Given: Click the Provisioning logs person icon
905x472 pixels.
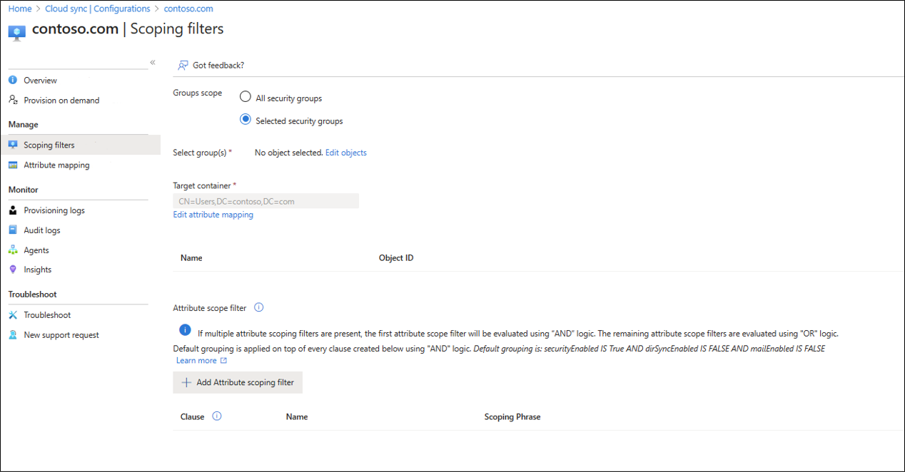Looking at the screenshot, I should point(13,210).
